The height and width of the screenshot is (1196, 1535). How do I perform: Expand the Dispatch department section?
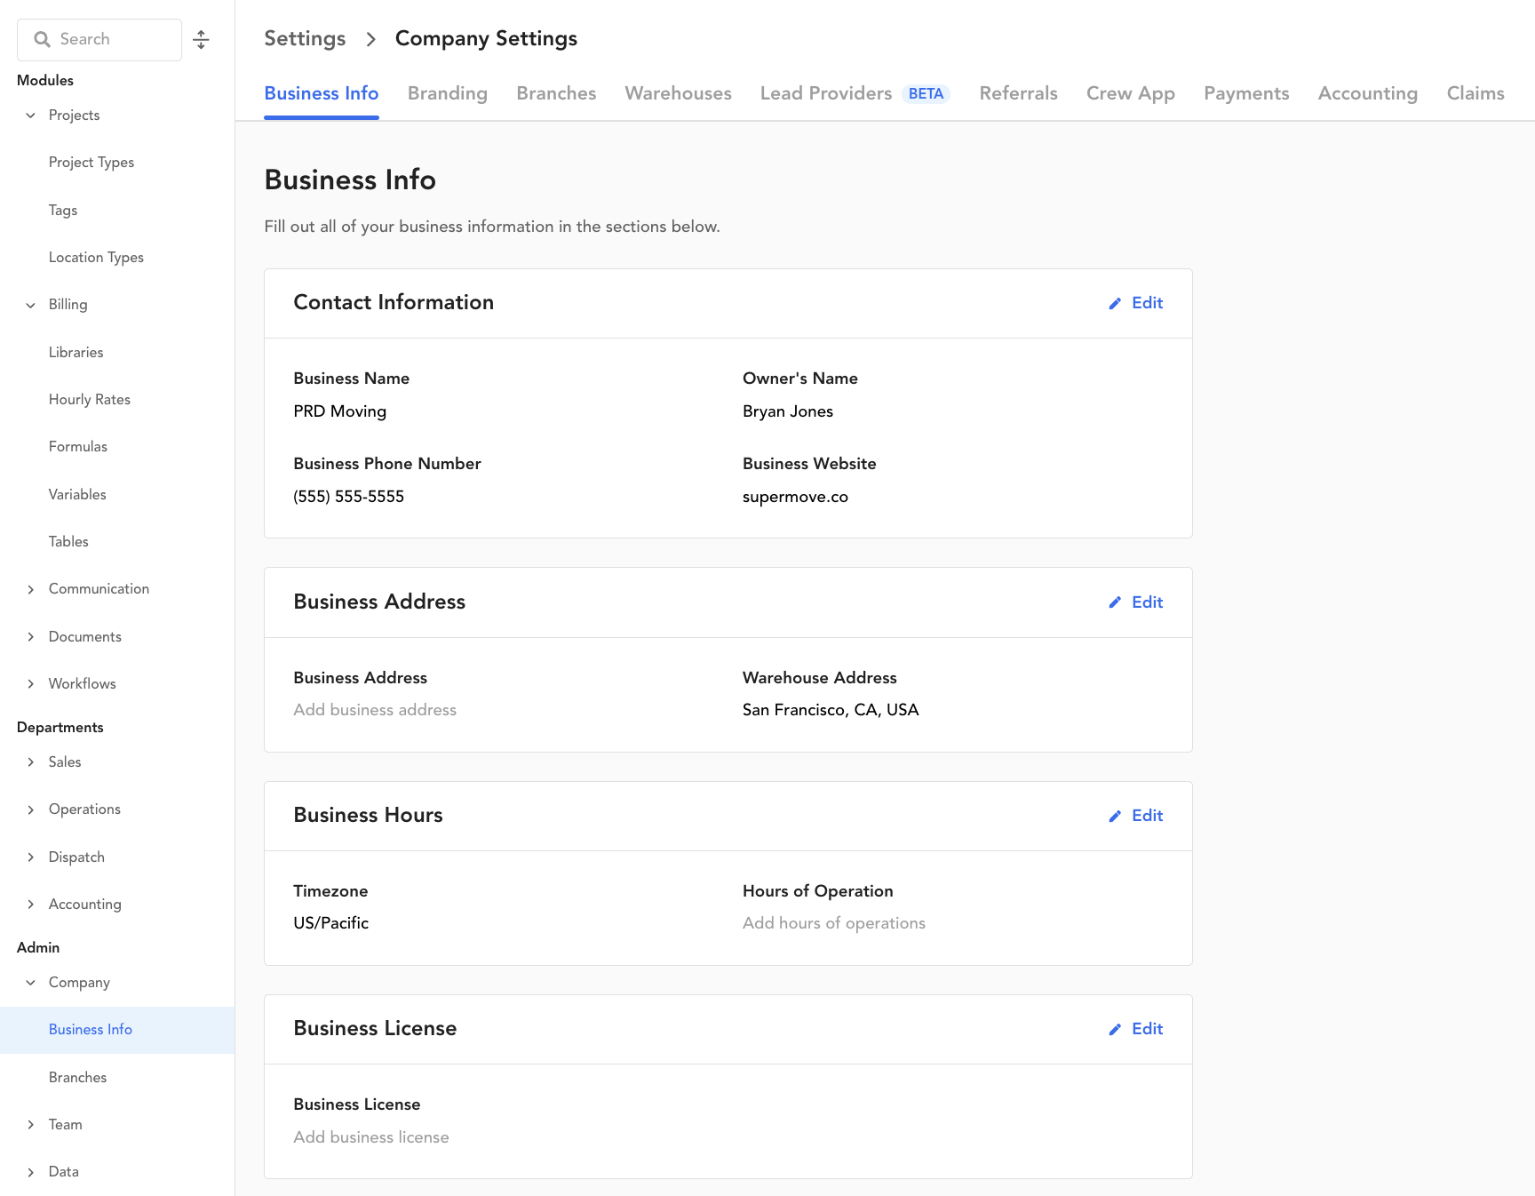31,857
